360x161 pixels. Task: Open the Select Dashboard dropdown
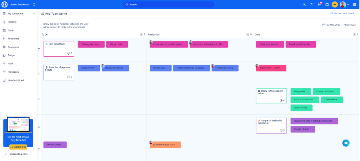coord(23,5)
